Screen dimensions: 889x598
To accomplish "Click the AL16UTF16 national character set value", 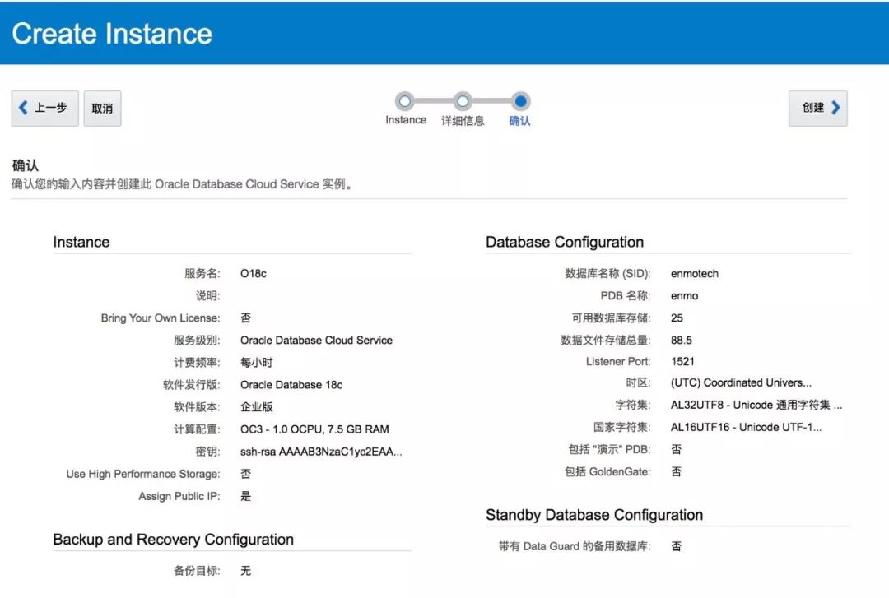I will [x=746, y=427].
